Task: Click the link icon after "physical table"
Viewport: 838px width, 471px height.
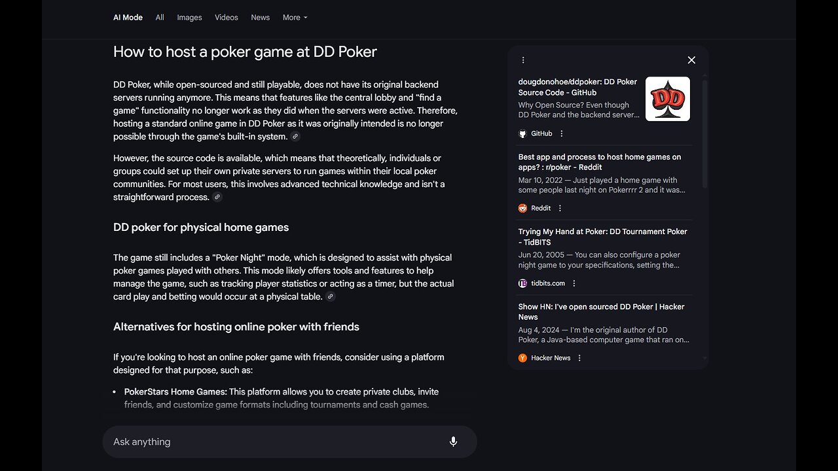Action: [331, 297]
